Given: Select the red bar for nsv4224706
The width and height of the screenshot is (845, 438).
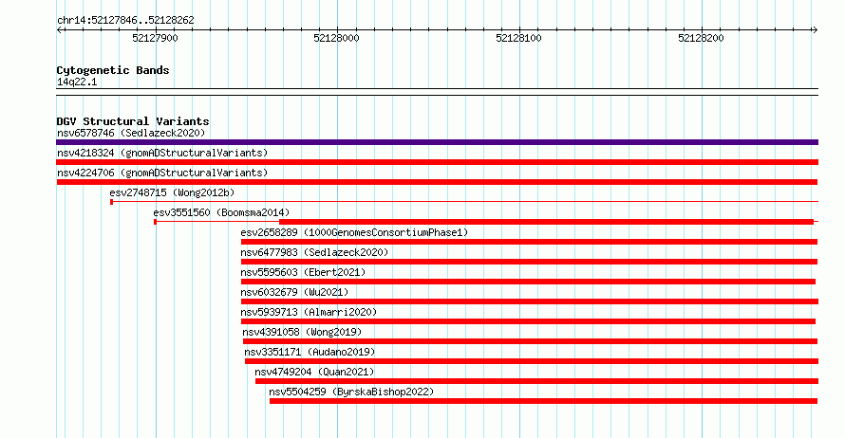Looking at the screenshot, I should tap(437, 182).
